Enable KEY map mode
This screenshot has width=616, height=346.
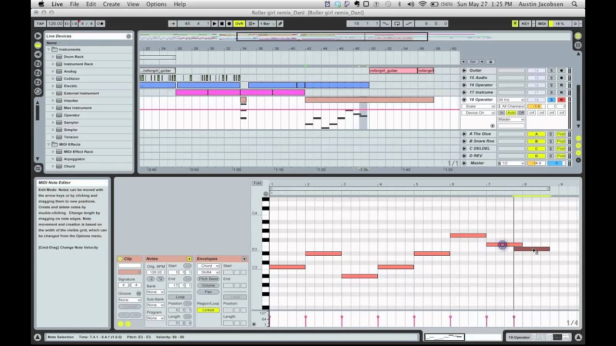point(526,24)
